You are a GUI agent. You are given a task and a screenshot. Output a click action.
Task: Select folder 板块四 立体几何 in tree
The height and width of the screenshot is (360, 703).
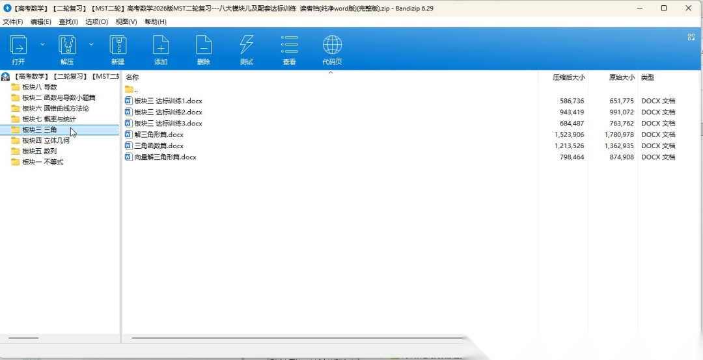click(46, 140)
